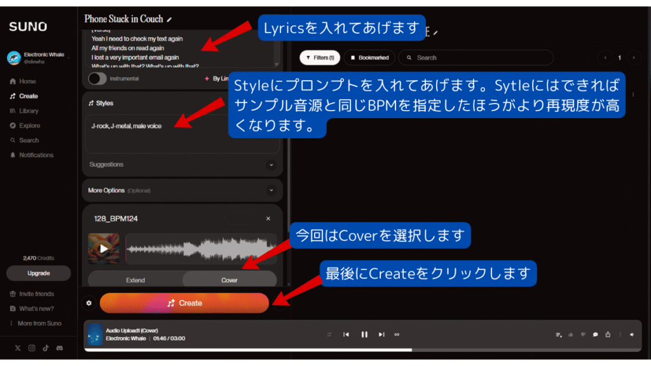
Task: Click the Upgrade button
Action: 38,273
